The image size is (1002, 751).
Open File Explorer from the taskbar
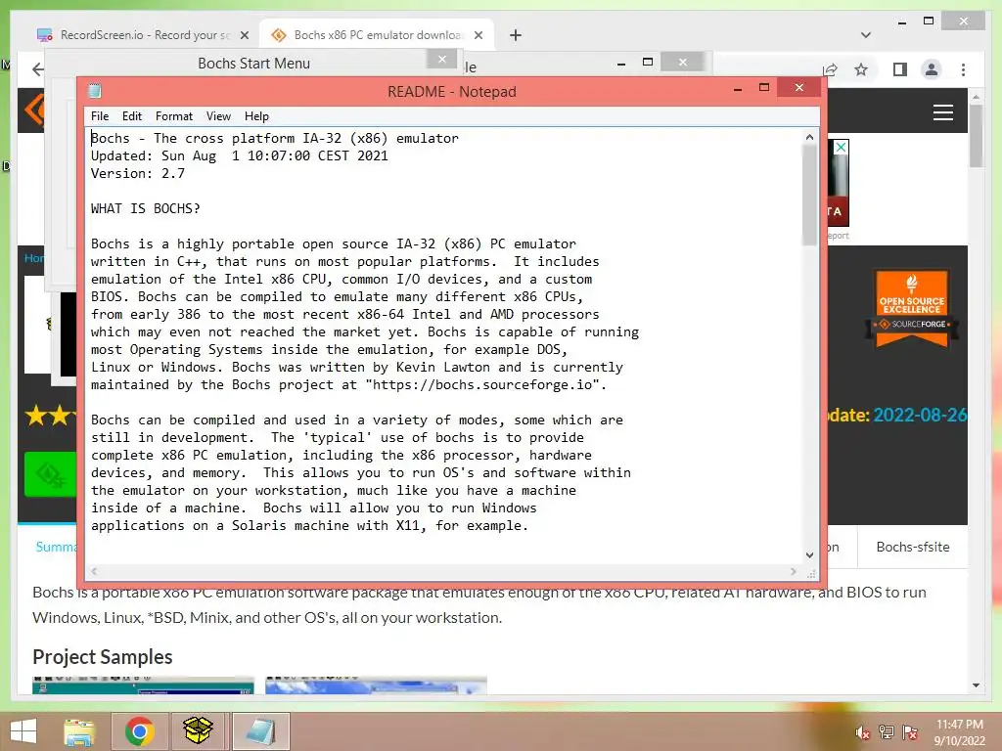(x=79, y=731)
